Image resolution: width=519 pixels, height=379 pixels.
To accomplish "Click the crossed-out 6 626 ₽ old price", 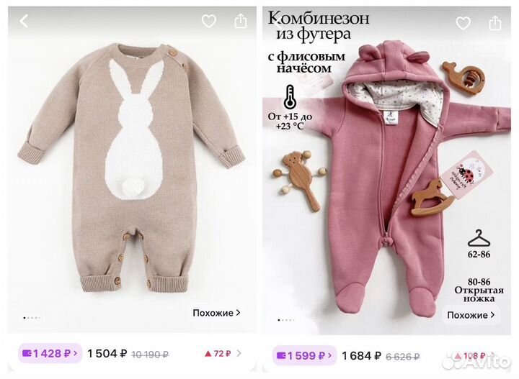I will click(x=403, y=355).
